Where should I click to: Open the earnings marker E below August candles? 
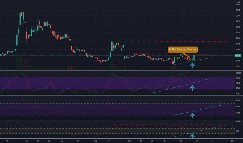70,68
